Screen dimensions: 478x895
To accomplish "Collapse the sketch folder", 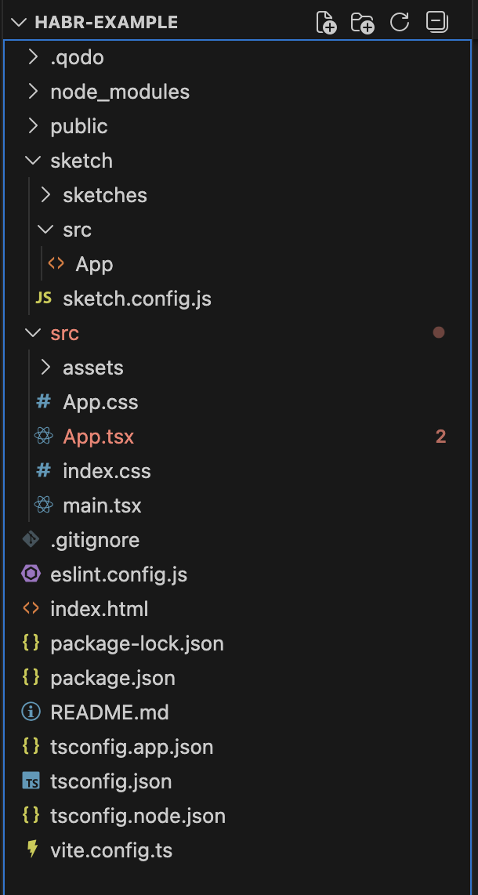I will [81, 160].
